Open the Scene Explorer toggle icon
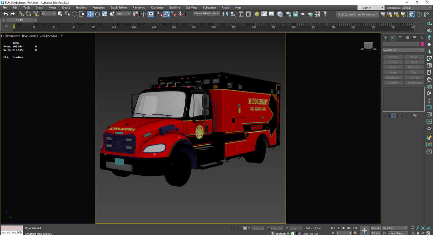The width and height of the screenshot is (433, 235). [x=241, y=14]
